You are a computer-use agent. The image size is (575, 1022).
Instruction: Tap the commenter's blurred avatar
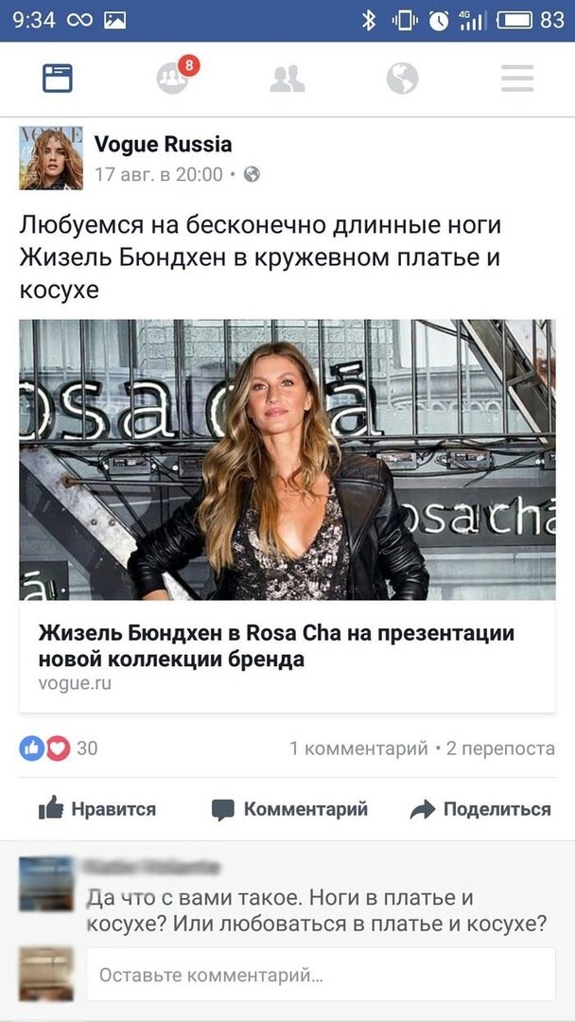click(x=46, y=884)
